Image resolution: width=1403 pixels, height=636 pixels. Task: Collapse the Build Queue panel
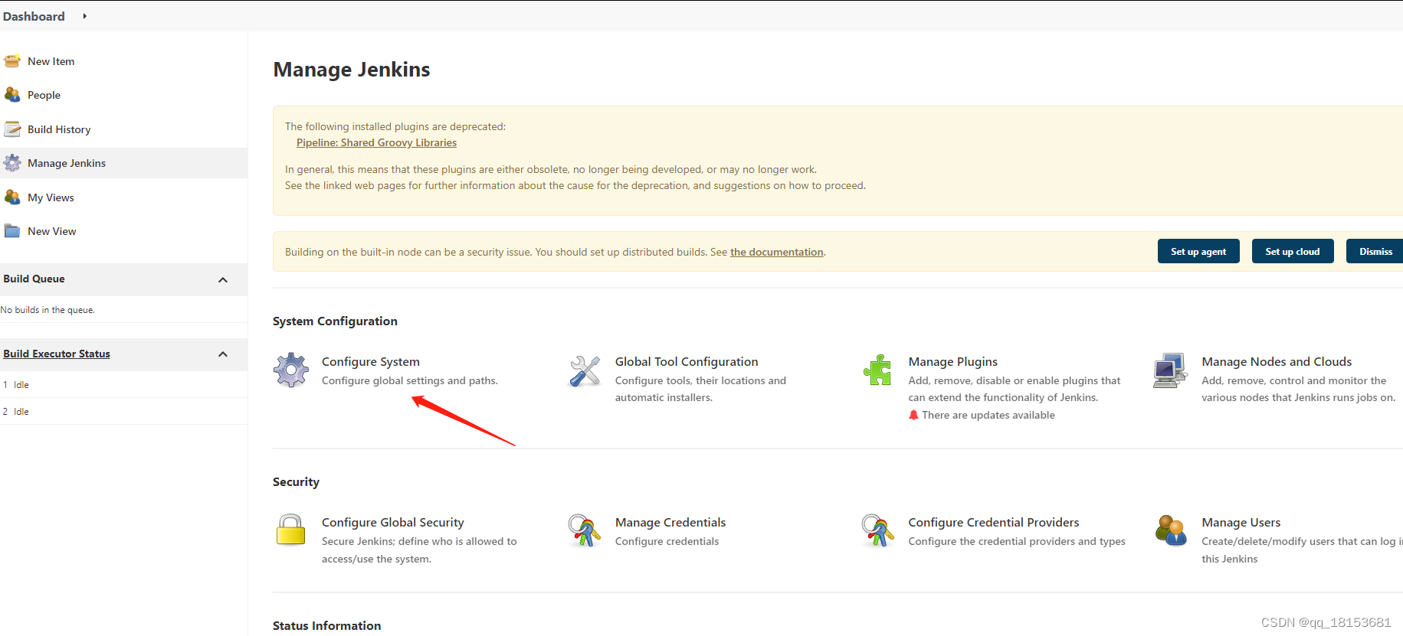[x=223, y=279]
